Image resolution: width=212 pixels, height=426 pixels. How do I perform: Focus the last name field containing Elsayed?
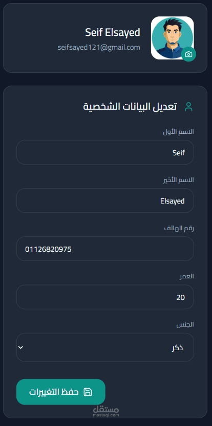coord(105,200)
